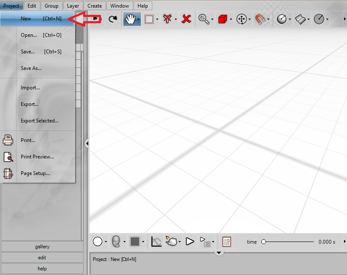This screenshot has width=347, height=275.
Task: Open dropdown arrow next to hand tool
Action: click(139, 19)
